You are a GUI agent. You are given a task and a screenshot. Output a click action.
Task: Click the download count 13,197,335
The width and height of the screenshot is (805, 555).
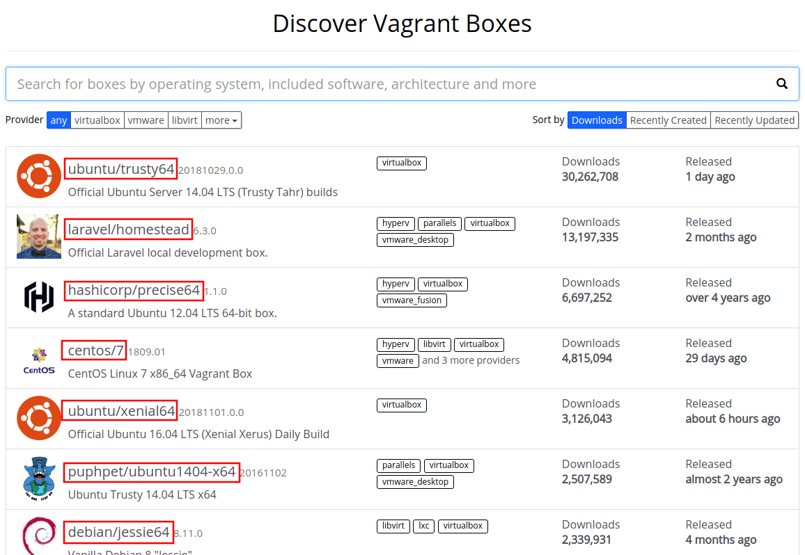(x=590, y=237)
